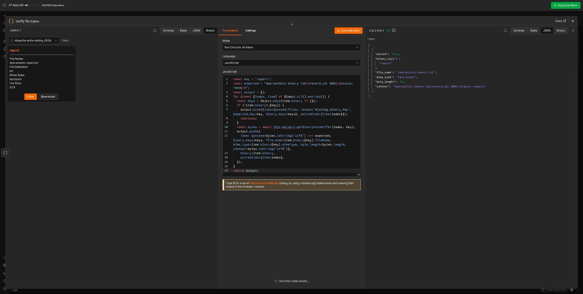Pin the output data with the pin icon

tap(573, 31)
